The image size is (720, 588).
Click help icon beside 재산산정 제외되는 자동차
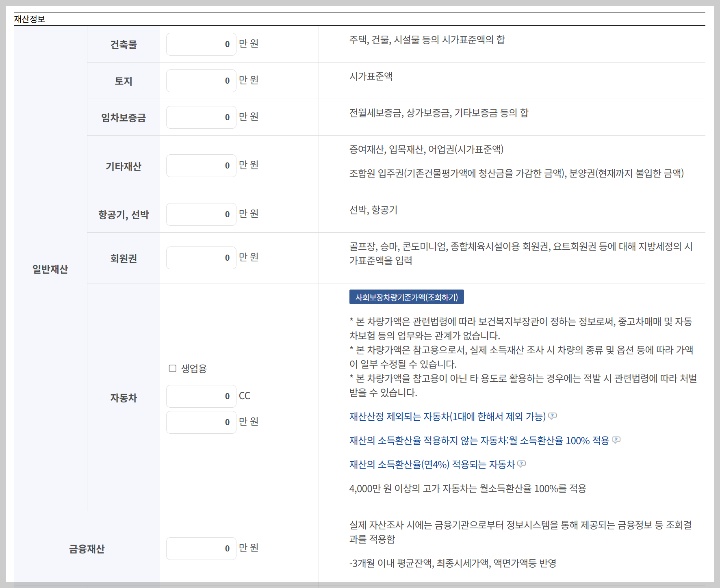(553, 416)
